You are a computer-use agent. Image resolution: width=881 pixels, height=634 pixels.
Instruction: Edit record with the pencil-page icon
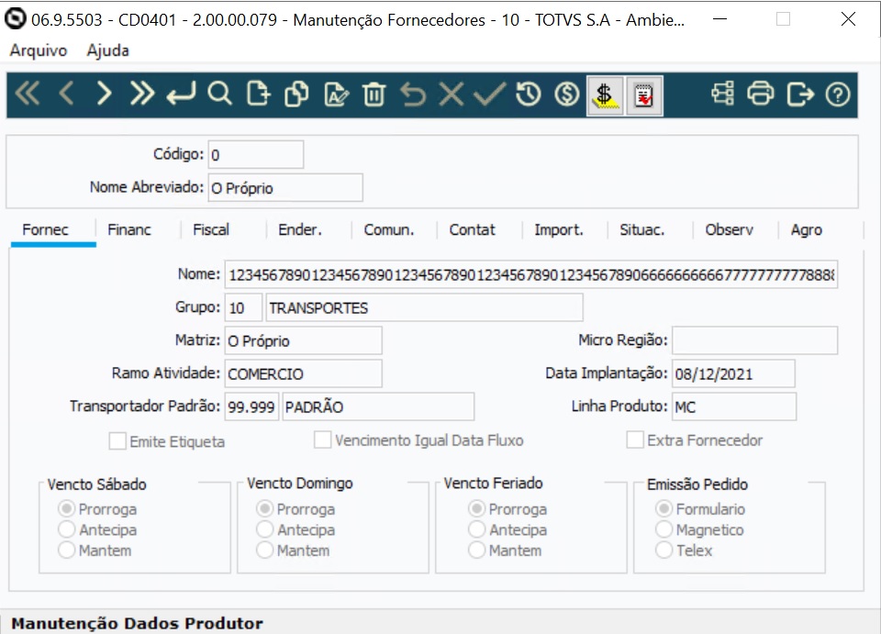336,94
